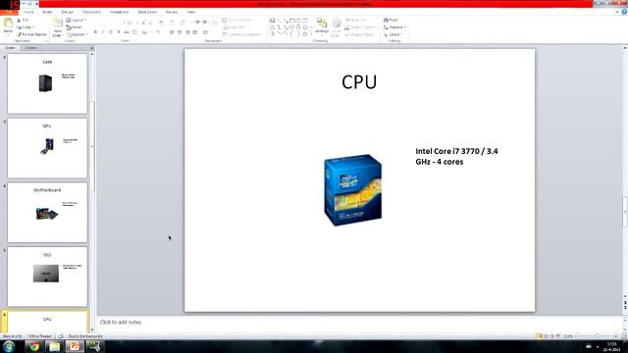The width and height of the screenshot is (628, 353).
Task: Activate Format Painter
Action: click(31, 34)
